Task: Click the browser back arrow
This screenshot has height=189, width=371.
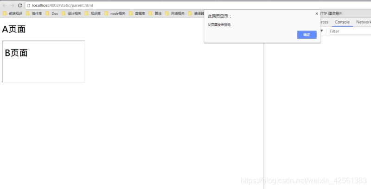Action: [5, 6]
